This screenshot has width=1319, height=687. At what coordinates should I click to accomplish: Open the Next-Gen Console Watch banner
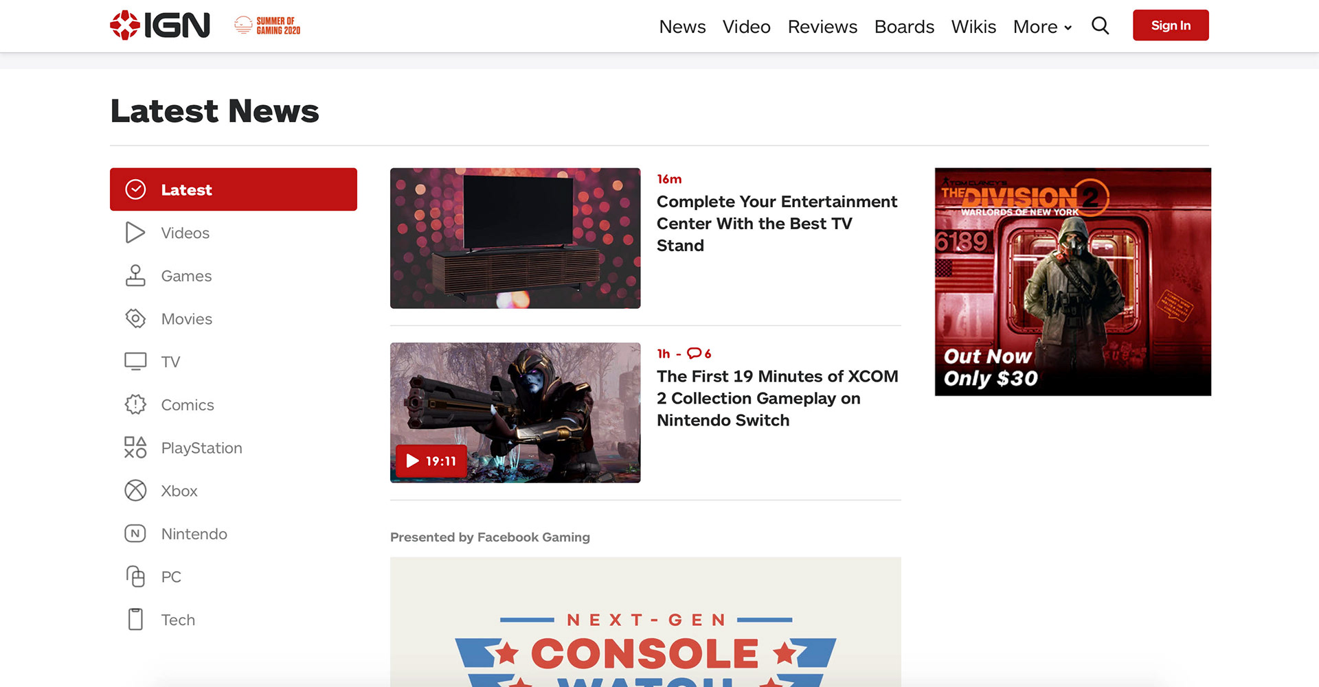(x=646, y=622)
